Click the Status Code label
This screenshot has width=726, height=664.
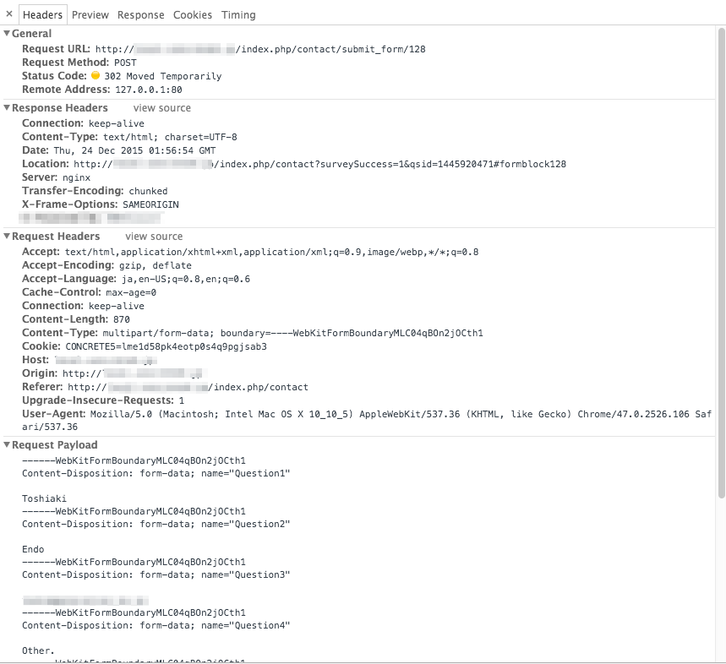click(x=54, y=76)
